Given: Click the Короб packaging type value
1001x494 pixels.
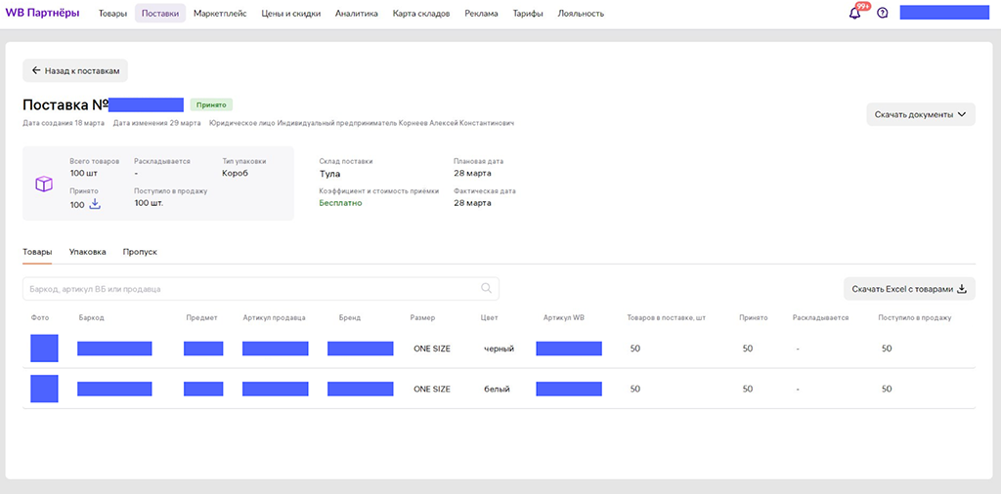Looking at the screenshot, I should pos(235,173).
